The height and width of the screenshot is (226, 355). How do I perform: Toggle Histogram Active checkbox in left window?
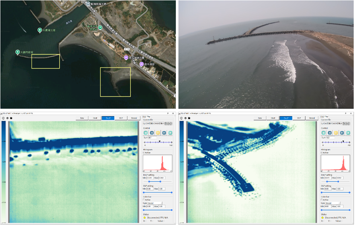(x=144, y=153)
